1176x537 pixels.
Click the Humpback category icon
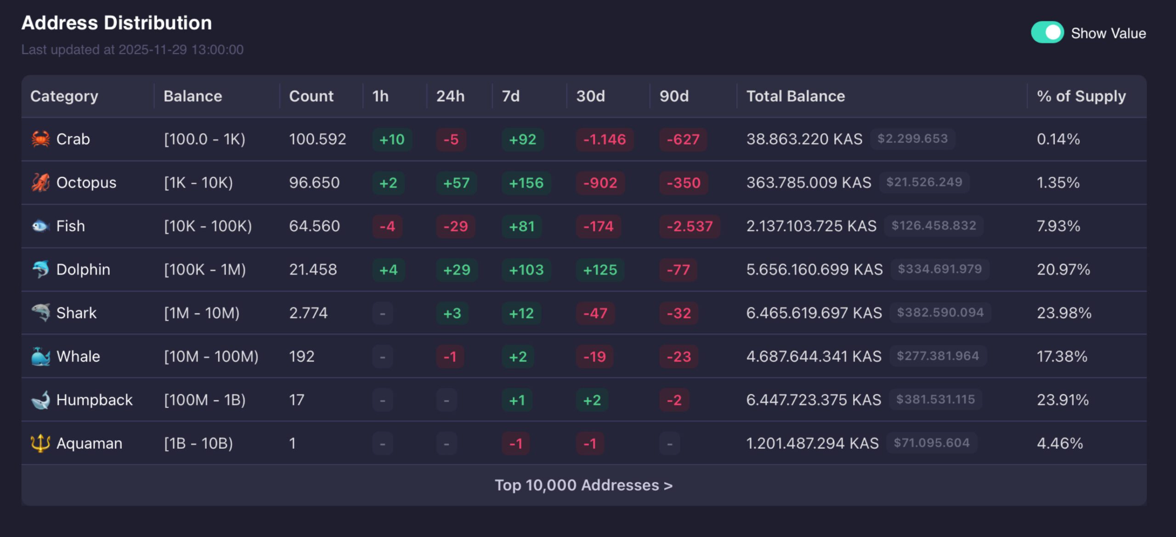(40, 400)
